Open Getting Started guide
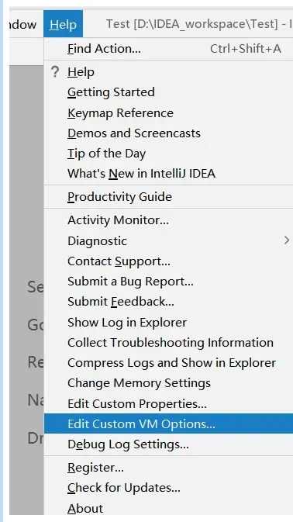The height and width of the screenshot is (522, 293). coord(169,92)
